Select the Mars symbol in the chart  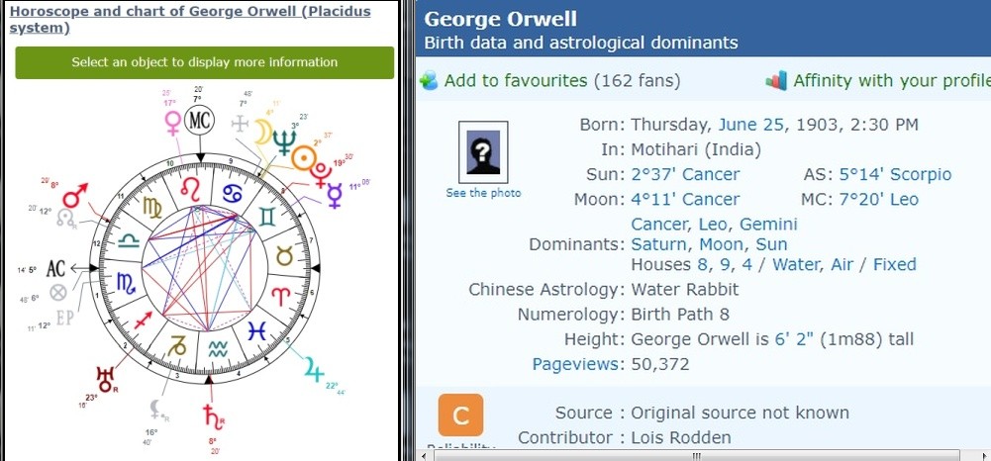pos(74,196)
